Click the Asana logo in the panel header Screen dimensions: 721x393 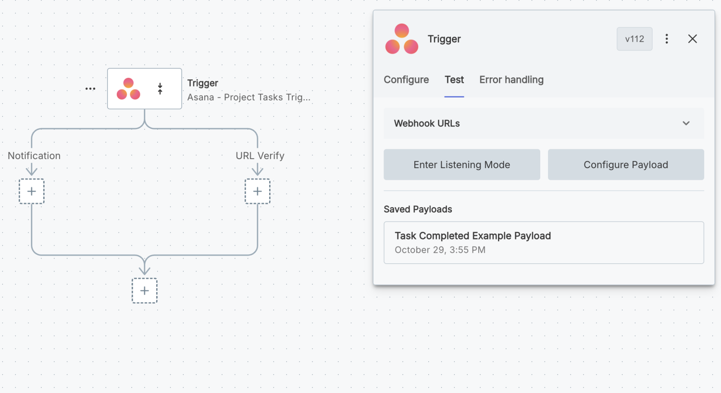pyautogui.click(x=402, y=38)
